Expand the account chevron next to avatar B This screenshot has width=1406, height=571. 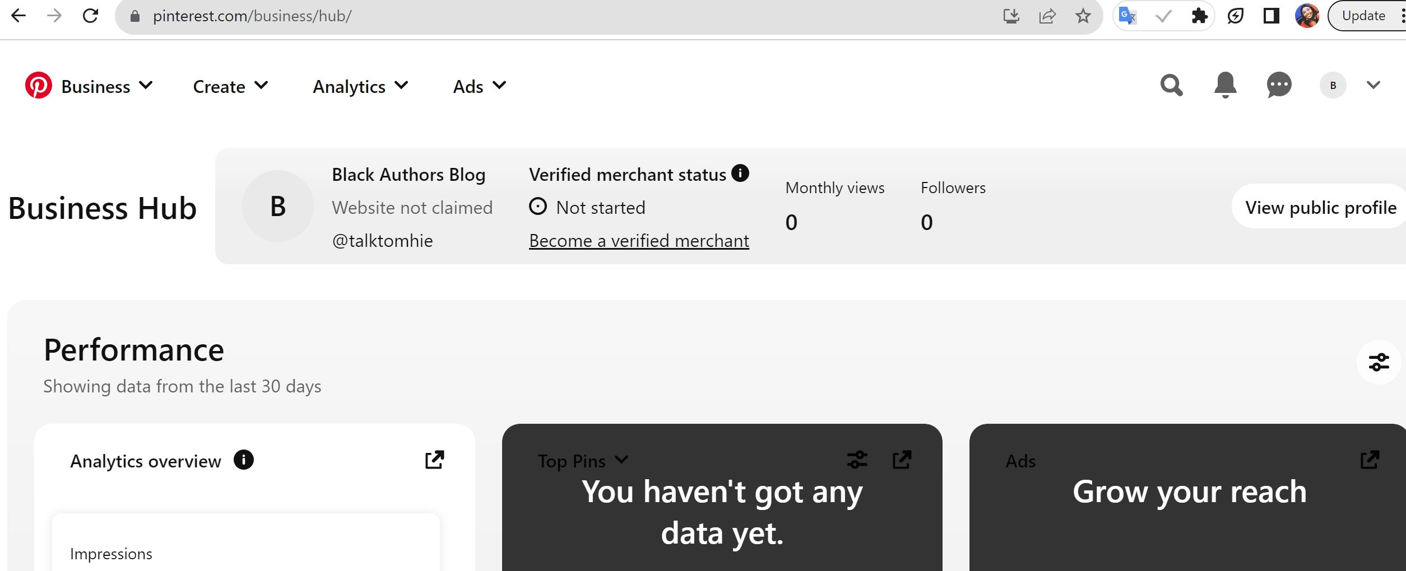tap(1373, 85)
